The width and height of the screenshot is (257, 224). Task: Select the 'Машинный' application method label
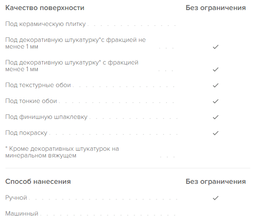22,214
